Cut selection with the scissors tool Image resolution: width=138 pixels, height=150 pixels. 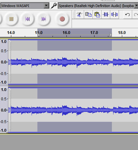79,14
